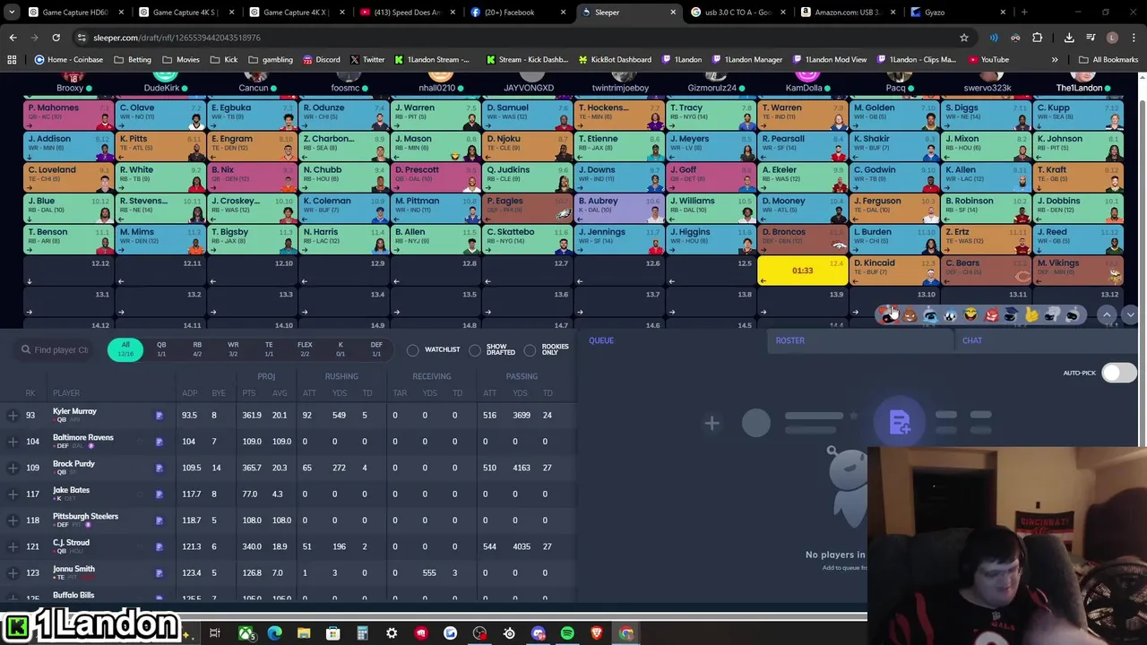
Task: Open the Google apps grid in bookmarks bar
Action: coord(12,60)
